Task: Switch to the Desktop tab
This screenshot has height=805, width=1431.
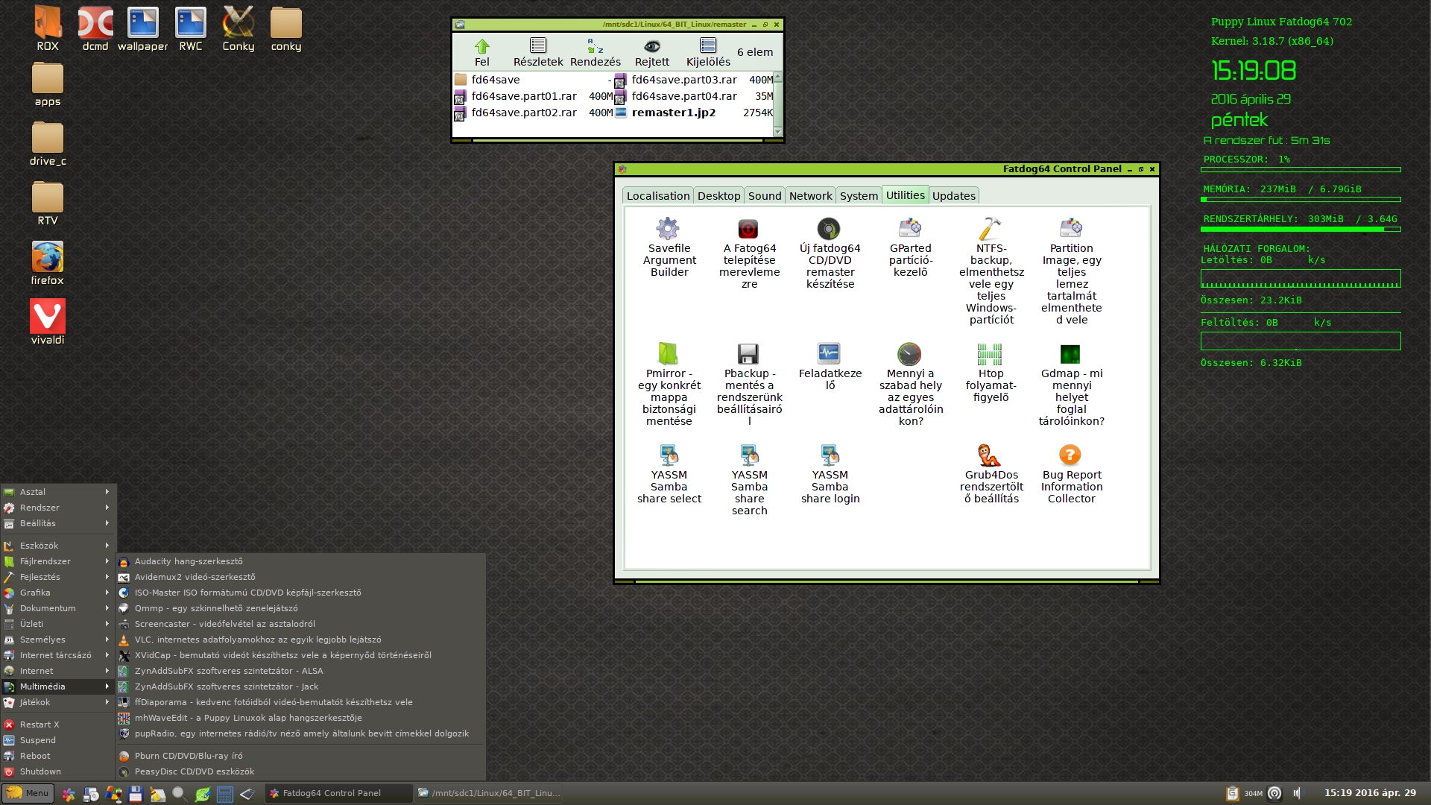Action: pos(718,195)
